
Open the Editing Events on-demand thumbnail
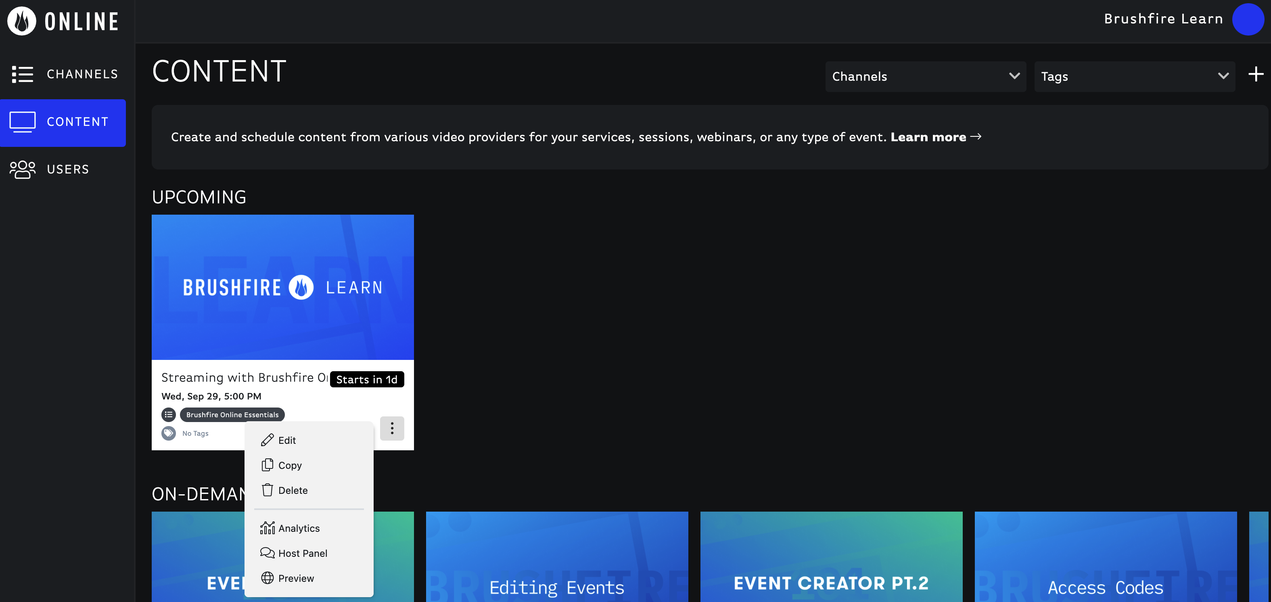[556, 557]
